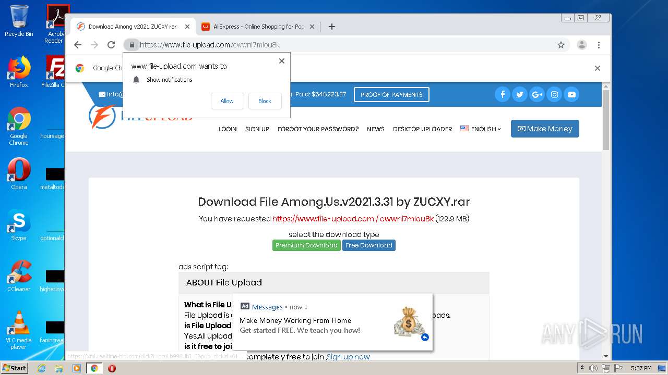This screenshot has height=375, width=668.
Task: Click the Make Money button
Action: [x=545, y=129]
